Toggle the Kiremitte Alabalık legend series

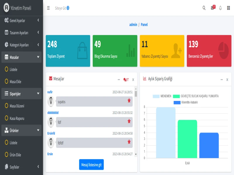pos(186,102)
